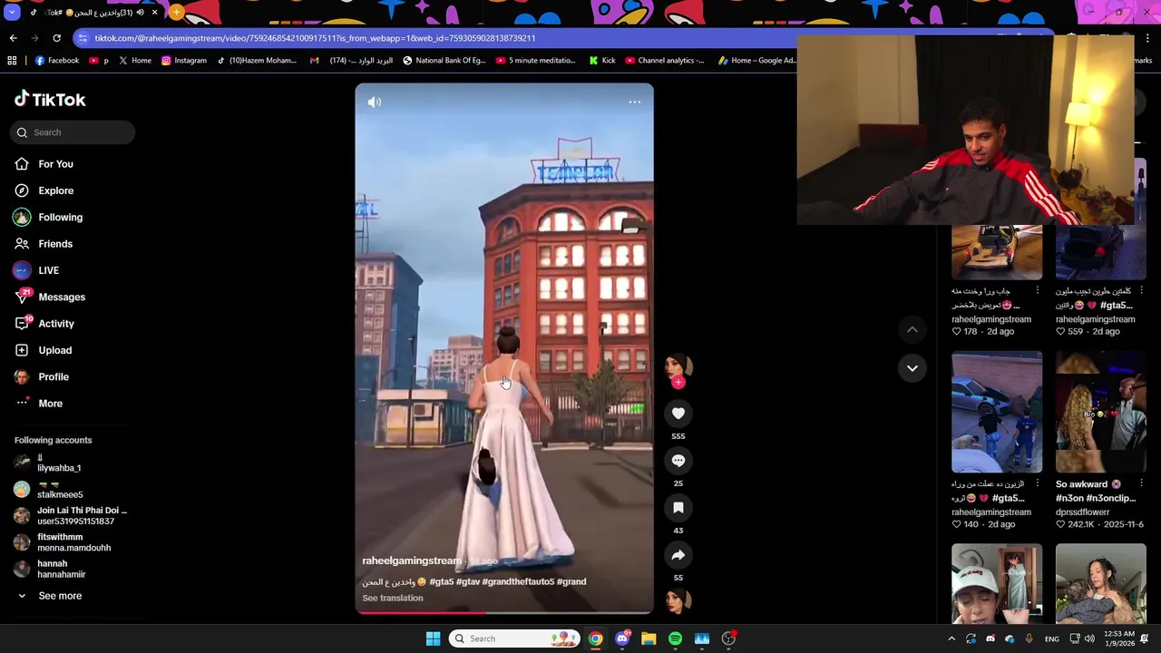
Task: Open Messages inbox
Action: pyautogui.click(x=62, y=297)
